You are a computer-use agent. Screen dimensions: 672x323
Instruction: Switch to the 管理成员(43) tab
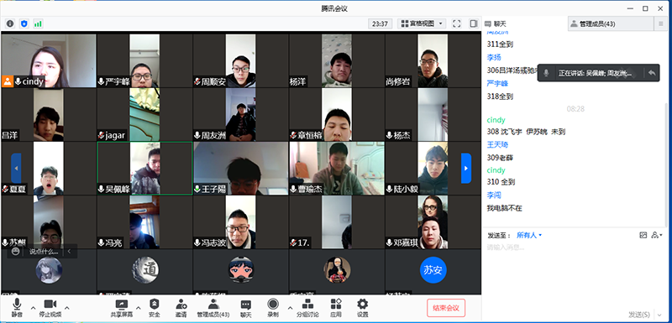tap(610, 24)
